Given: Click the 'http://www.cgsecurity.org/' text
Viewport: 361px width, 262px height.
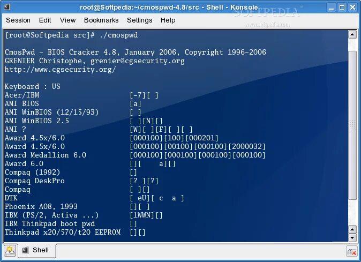Looking at the screenshot, I should pos(61,69).
